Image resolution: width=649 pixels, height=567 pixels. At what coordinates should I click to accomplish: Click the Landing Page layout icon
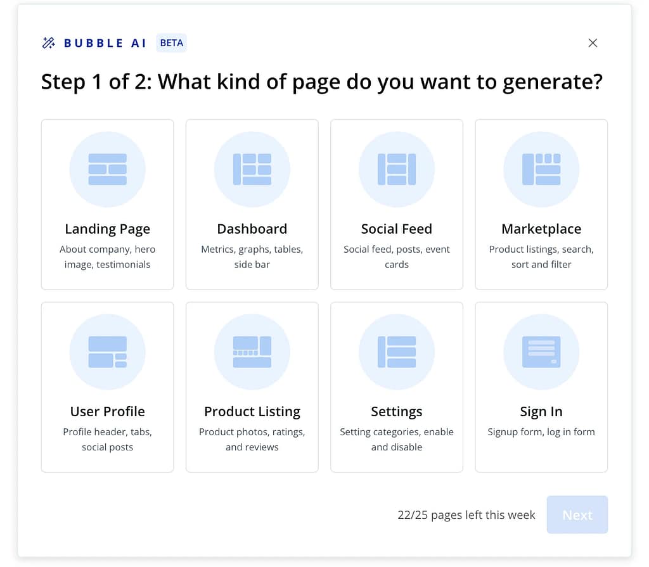pyautogui.click(x=107, y=169)
